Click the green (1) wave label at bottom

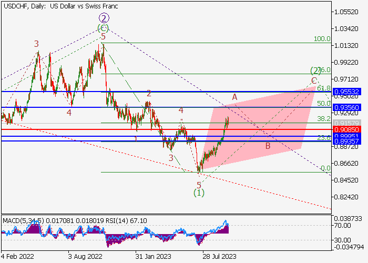click(x=199, y=193)
